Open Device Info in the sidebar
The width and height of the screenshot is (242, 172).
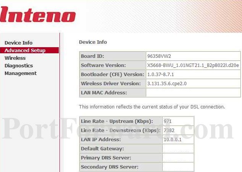pyautogui.click(x=19, y=43)
